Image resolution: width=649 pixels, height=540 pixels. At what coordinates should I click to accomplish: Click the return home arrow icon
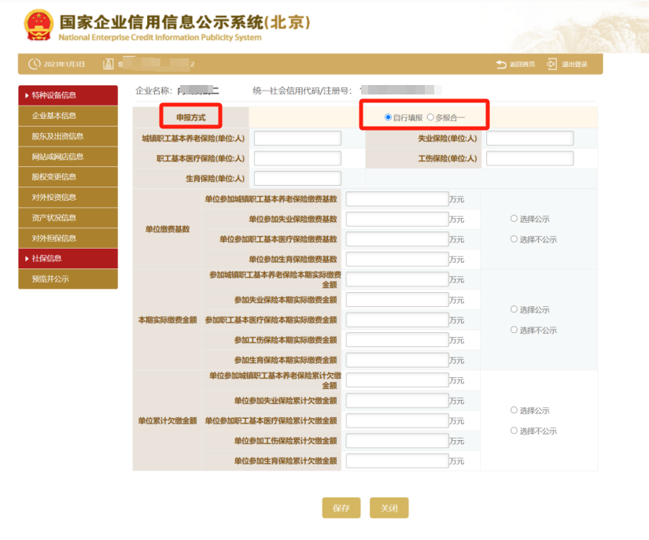click(x=501, y=64)
